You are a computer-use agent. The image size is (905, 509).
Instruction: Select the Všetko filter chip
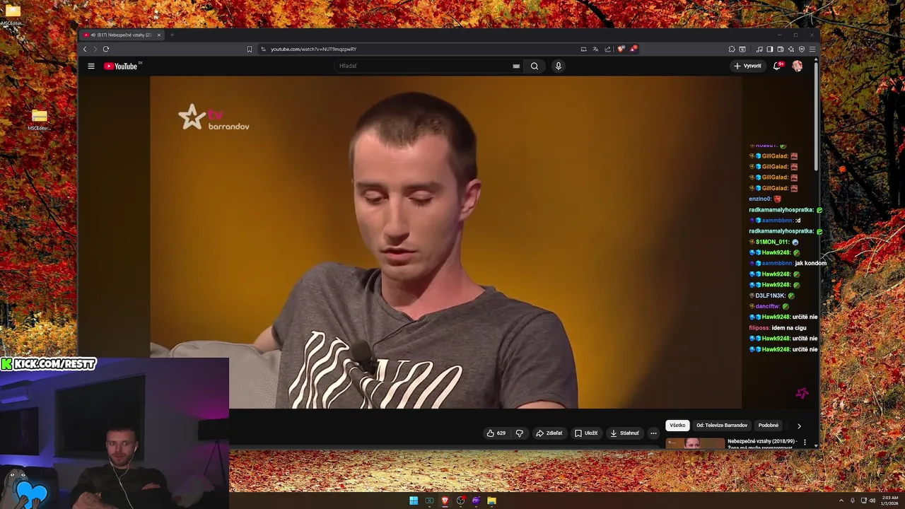click(x=677, y=426)
